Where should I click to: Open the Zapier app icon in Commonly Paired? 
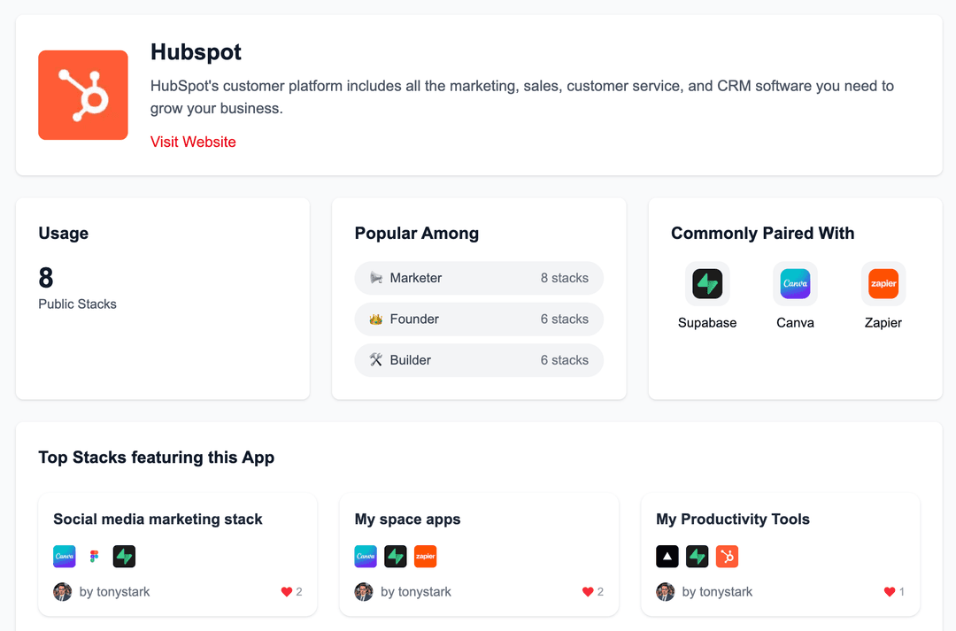click(883, 283)
